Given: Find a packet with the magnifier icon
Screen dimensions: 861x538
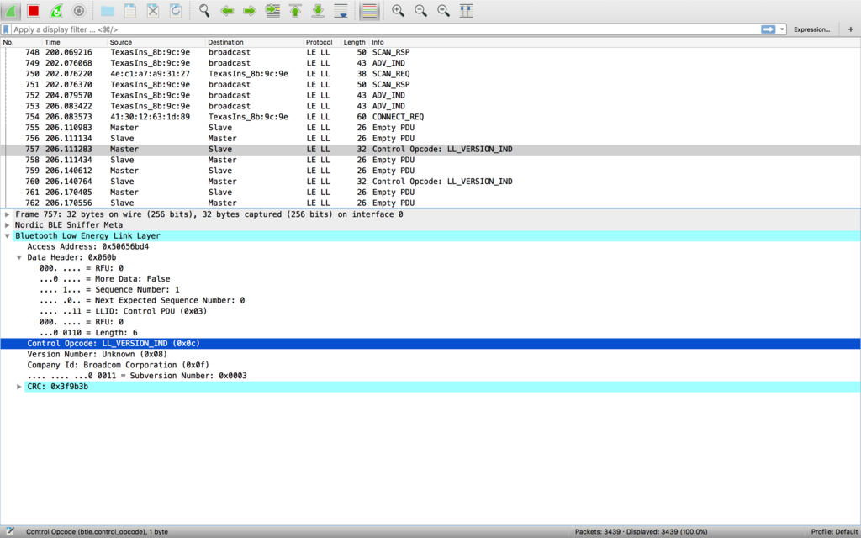Looking at the screenshot, I should point(204,10).
